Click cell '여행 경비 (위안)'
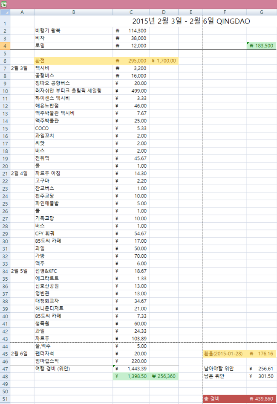The image size is (277, 404). click(x=73, y=369)
